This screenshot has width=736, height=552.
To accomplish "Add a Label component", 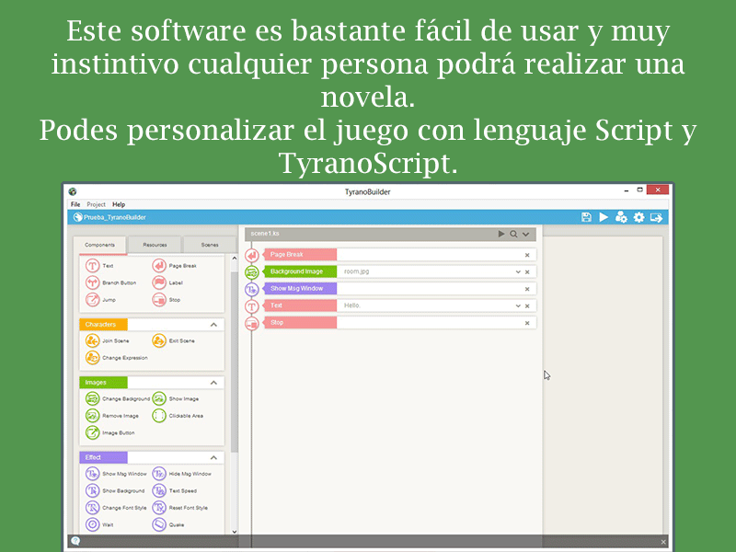I will (167, 282).
